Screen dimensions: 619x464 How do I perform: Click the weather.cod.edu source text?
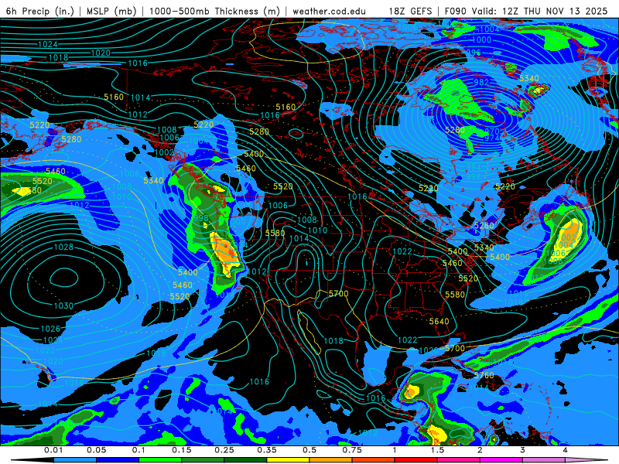pos(329,11)
